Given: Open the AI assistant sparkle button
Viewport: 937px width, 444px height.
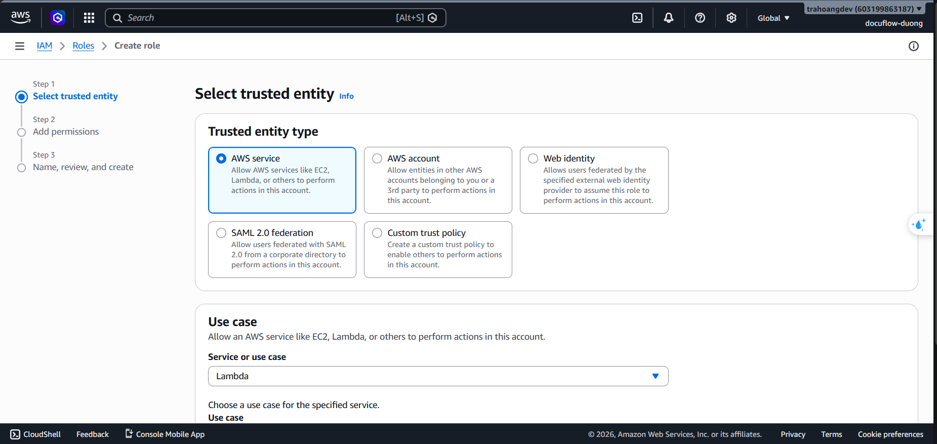Looking at the screenshot, I should (919, 224).
